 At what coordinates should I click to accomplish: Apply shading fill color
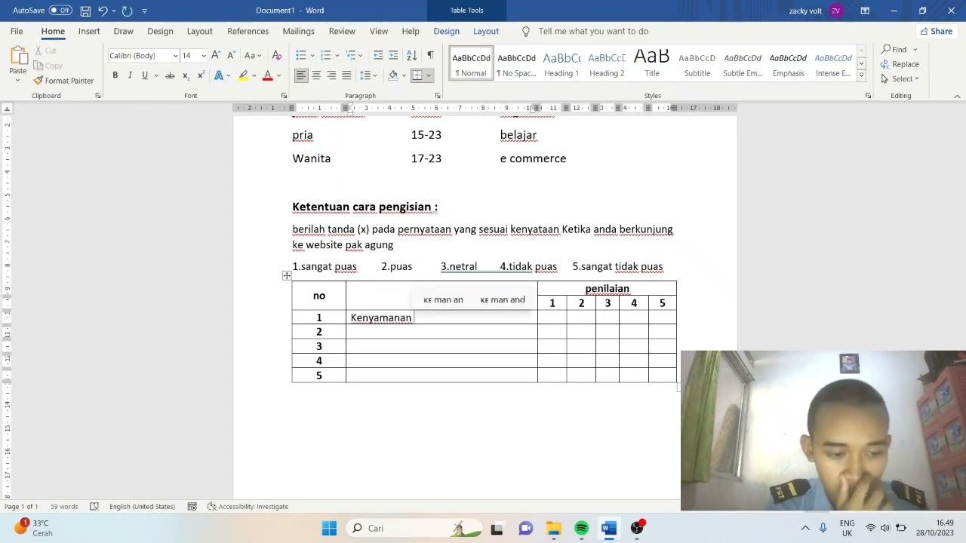pos(393,75)
